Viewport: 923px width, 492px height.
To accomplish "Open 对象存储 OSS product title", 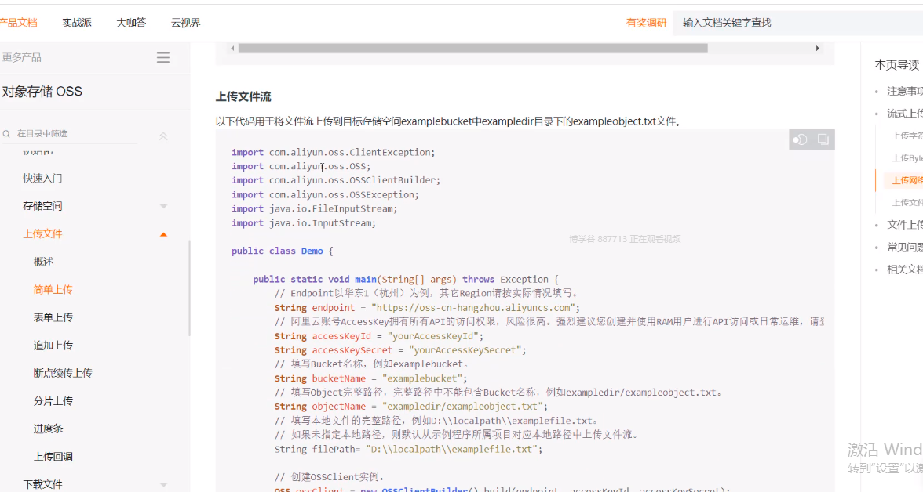I will (x=42, y=92).
